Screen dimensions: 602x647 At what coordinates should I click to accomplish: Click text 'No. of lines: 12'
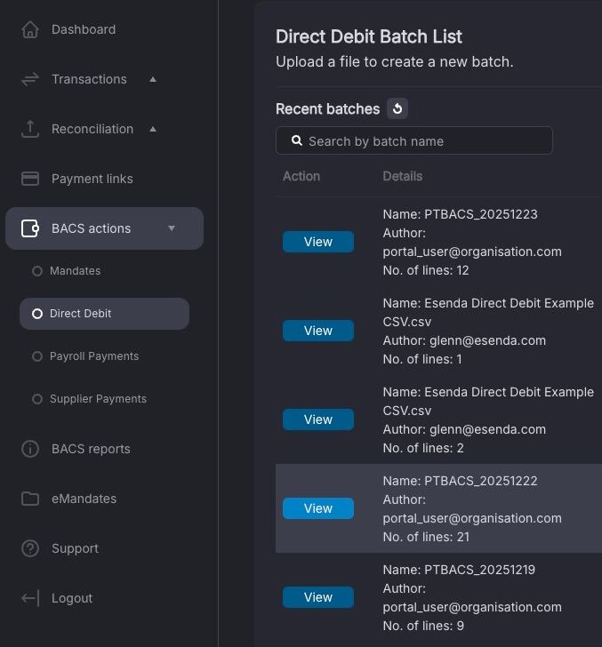[426, 270]
